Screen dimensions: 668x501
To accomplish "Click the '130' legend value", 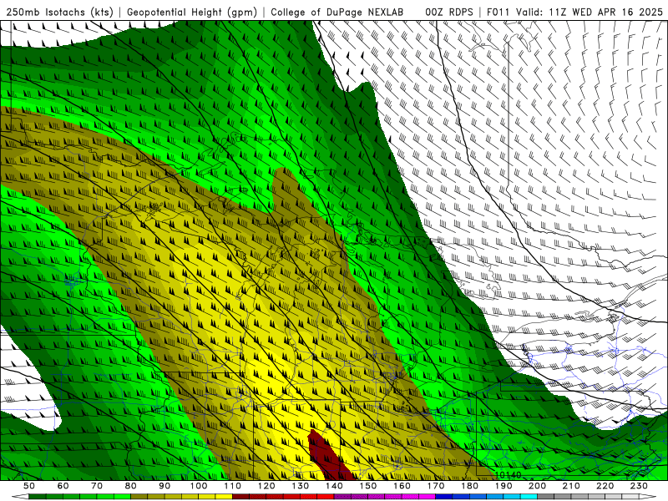I will click(x=300, y=486).
